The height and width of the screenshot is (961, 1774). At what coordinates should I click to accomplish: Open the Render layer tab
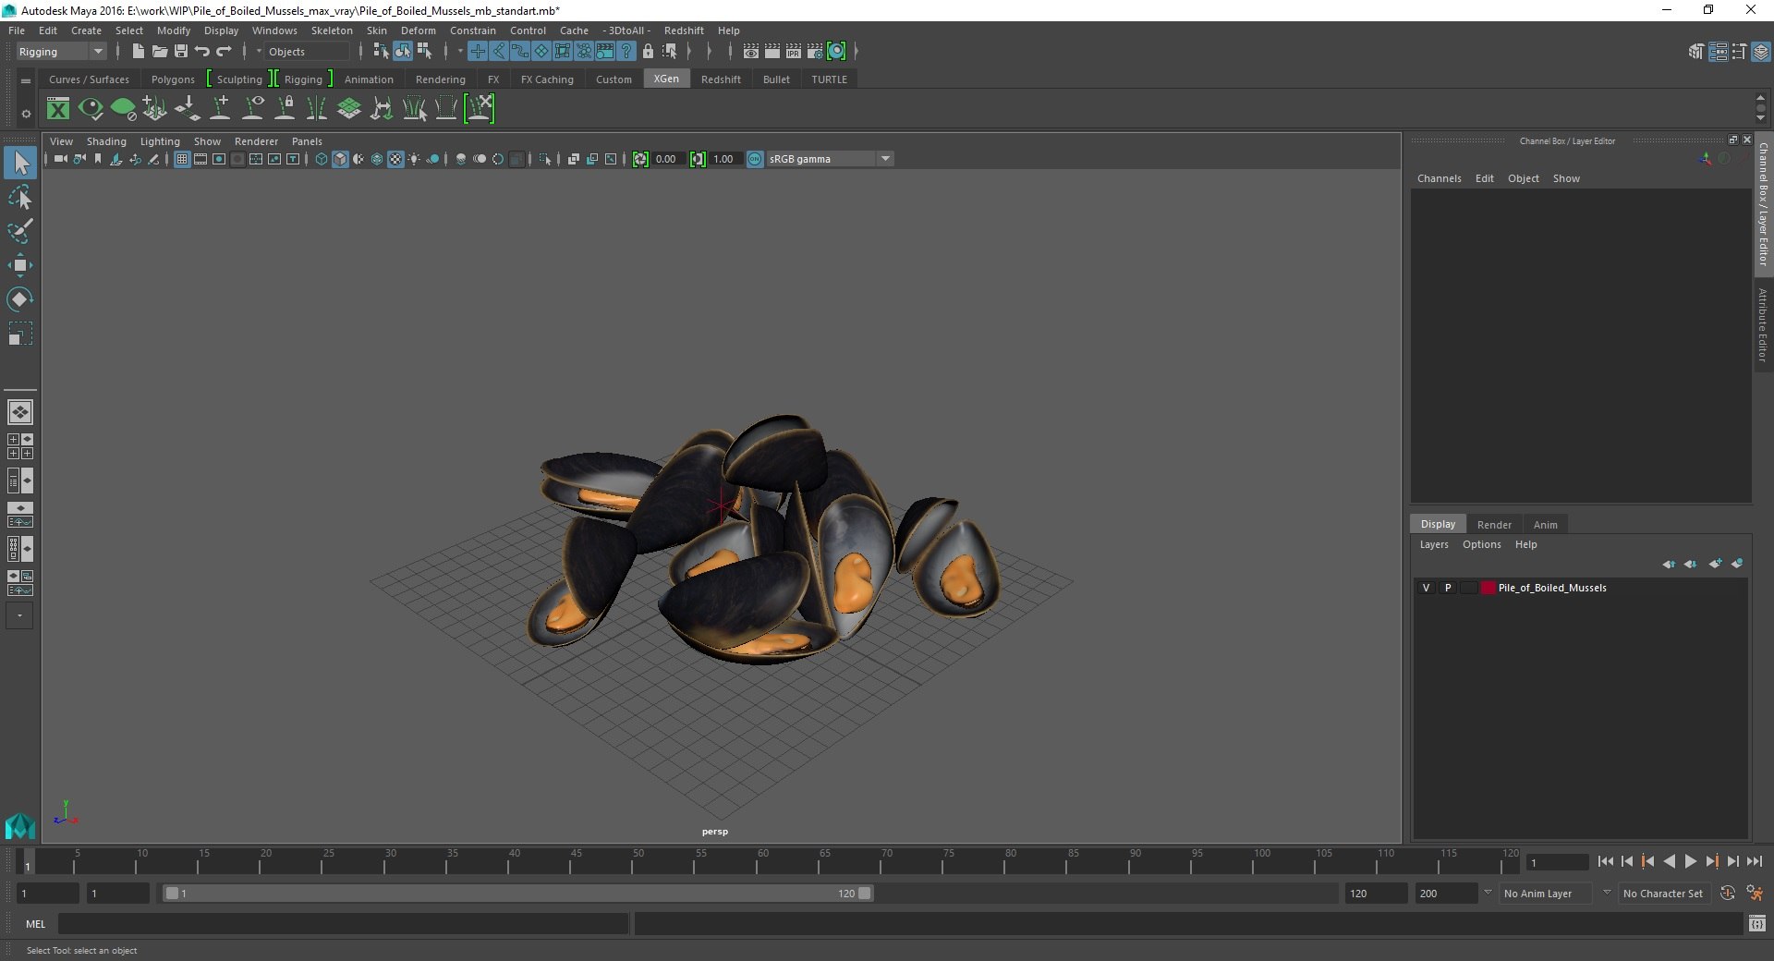pos(1494,525)
